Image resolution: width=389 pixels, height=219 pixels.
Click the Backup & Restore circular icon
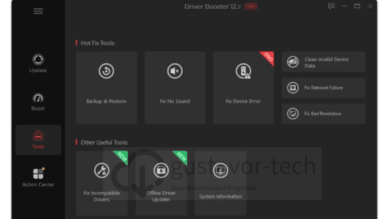(106, 71)
